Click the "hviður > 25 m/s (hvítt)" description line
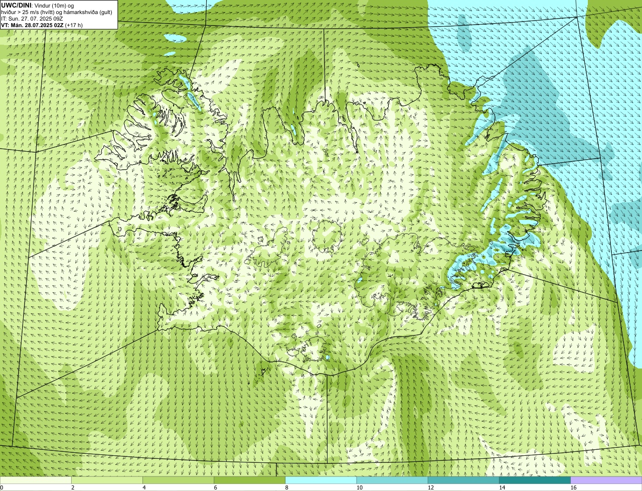 [x=57, y=12]
